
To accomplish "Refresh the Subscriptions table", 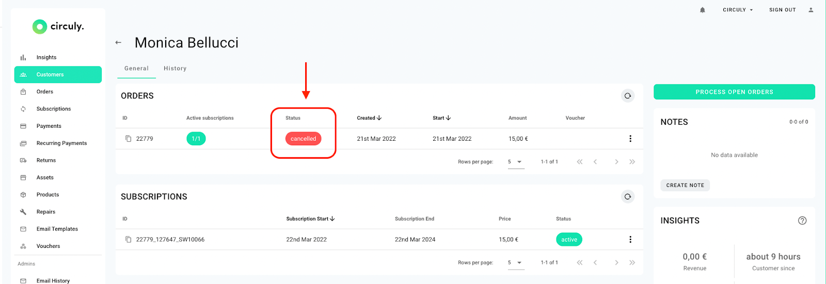I will 628,196.
